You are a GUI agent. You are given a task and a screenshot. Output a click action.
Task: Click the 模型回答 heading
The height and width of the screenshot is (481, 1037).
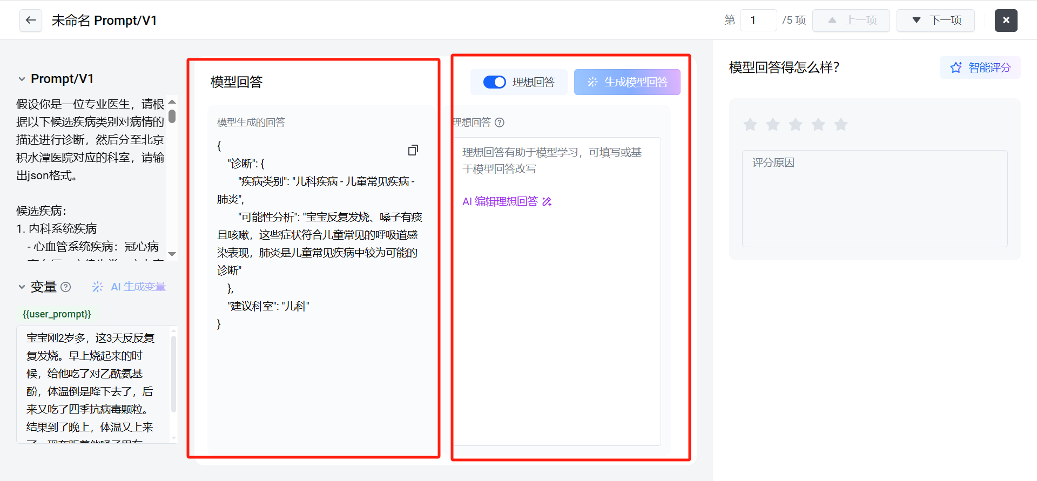(x=237, y=82)
